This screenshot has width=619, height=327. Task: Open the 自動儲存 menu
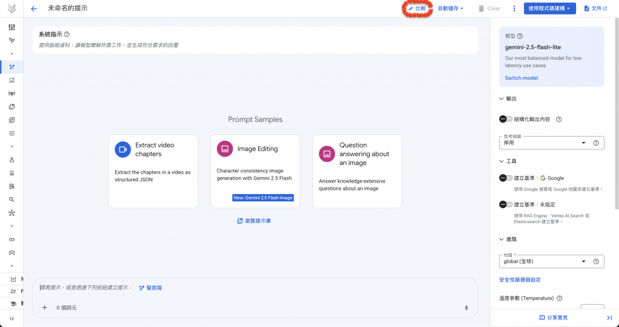click(450, 8)
